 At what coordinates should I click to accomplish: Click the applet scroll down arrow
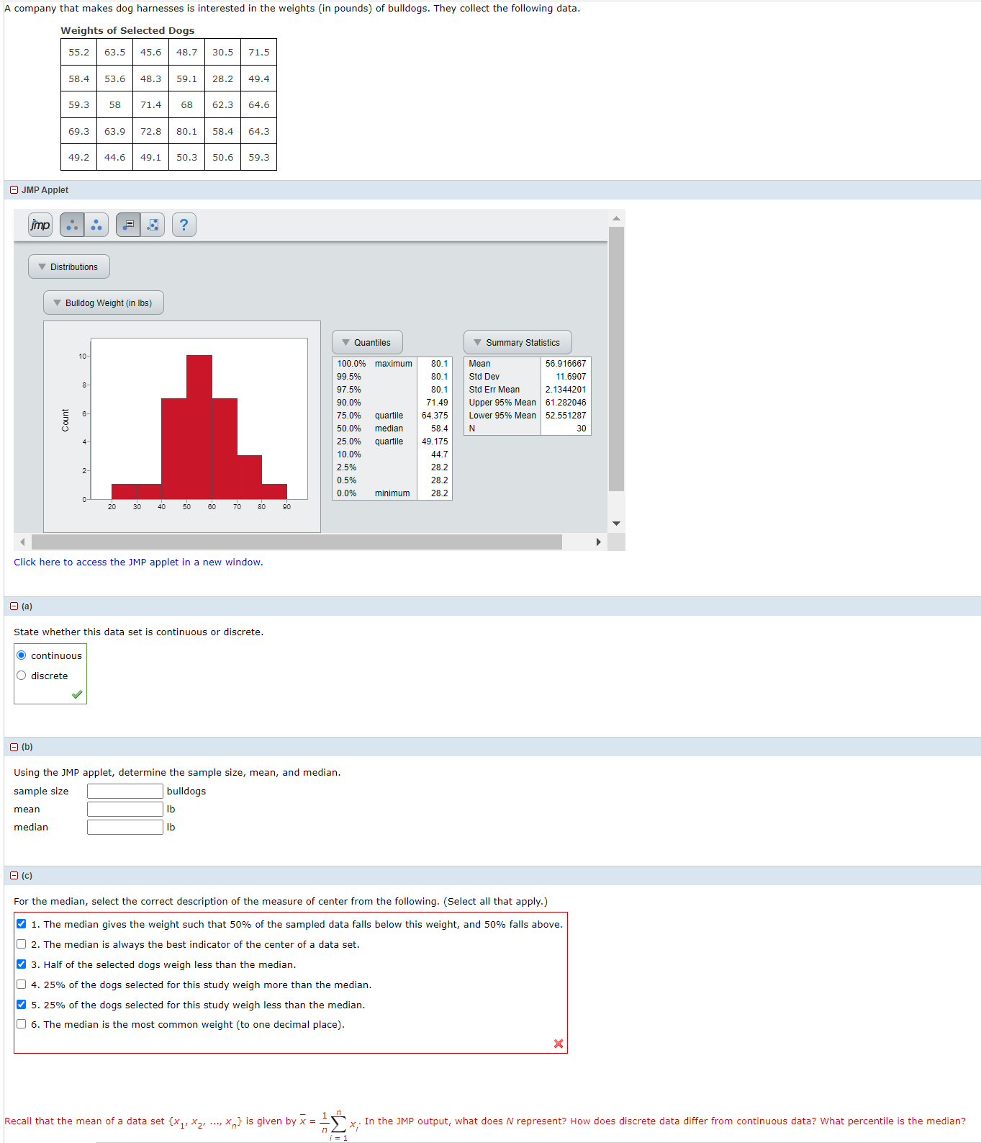click(x=616, y=524)
